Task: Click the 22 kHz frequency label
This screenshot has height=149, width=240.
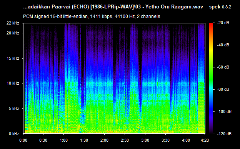Action: [13, 23]
